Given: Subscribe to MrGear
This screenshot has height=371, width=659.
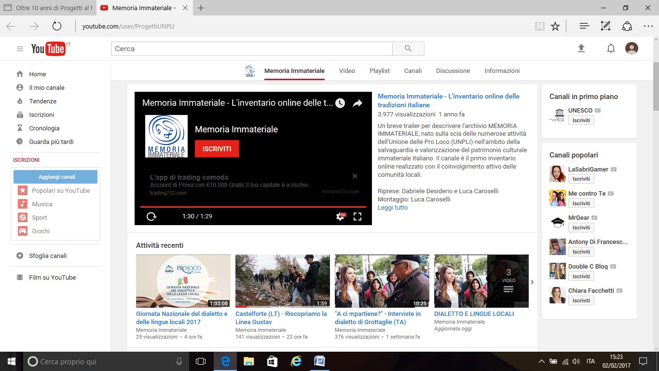Looking at the screenshot, I should [x=581, y=228].
